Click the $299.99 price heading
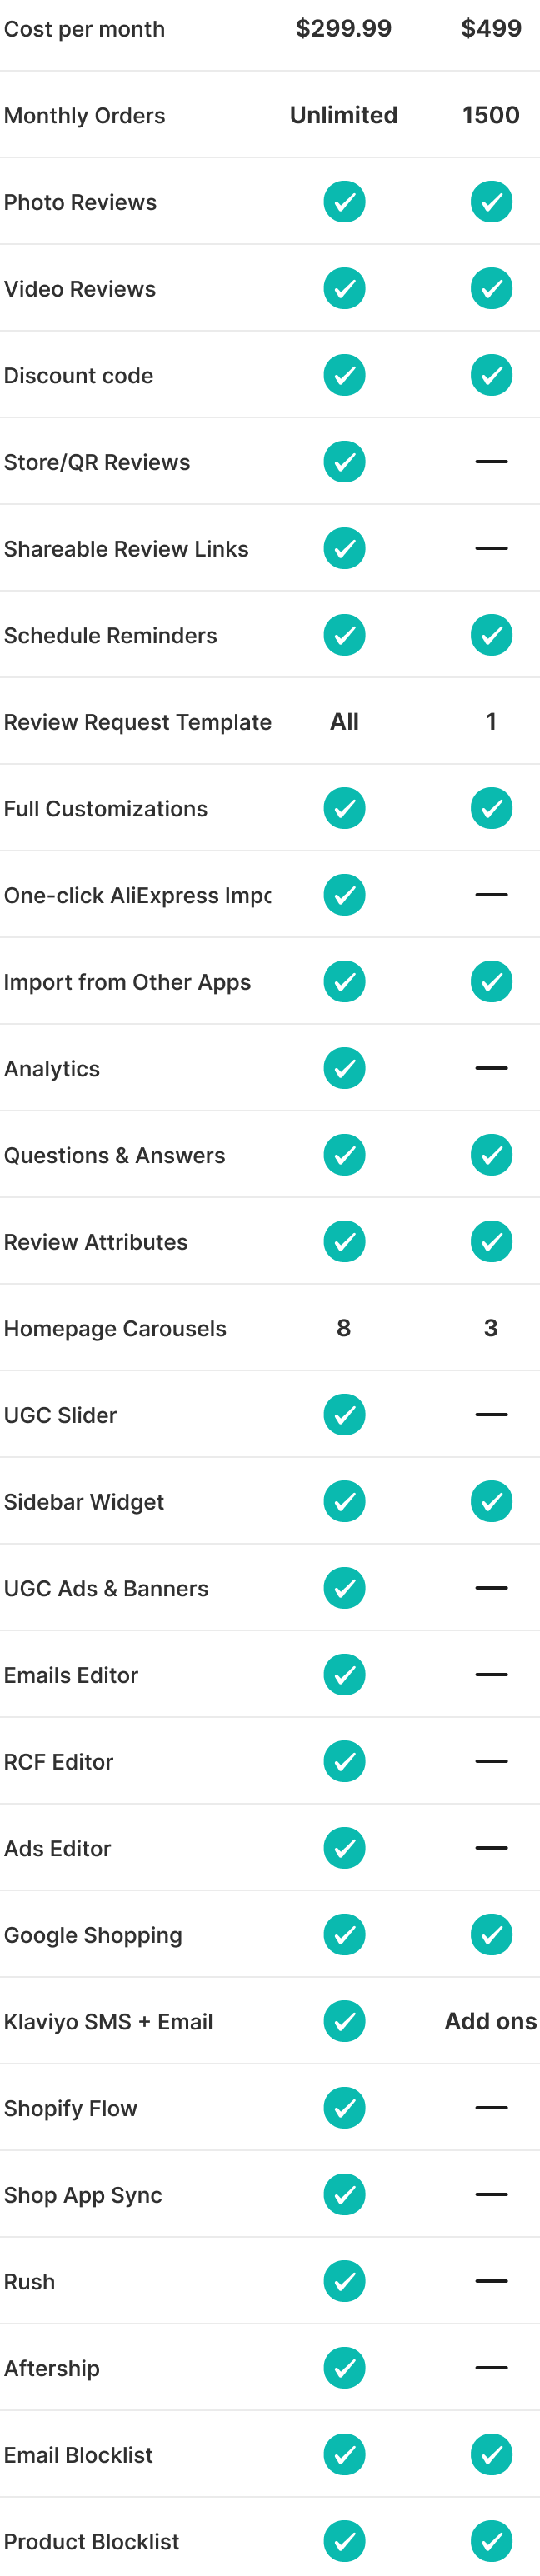540x2576 pixels. coord(344,29)
